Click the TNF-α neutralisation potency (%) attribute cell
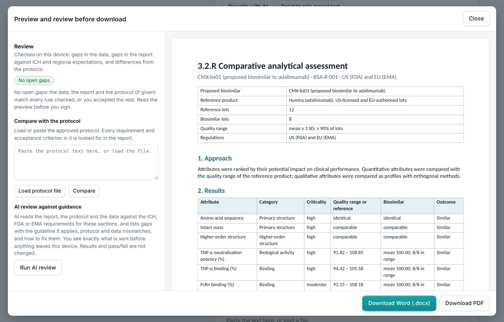Image resolution: width=504 pixels, height=322 pixels. (x=227, y=256)
